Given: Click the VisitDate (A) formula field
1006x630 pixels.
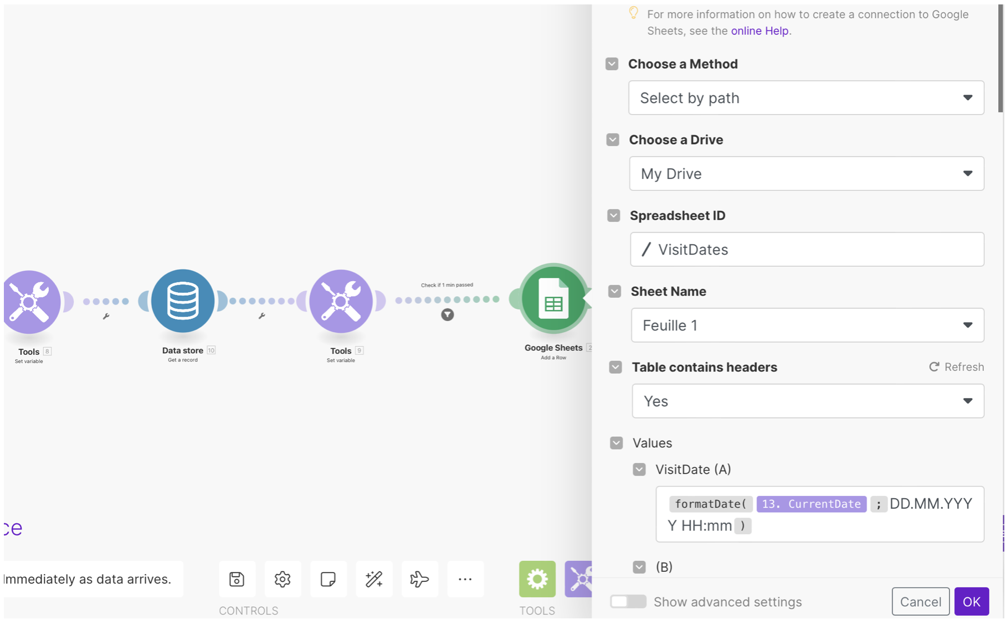Looking at the screenshot, I should (x=820, y=514).
